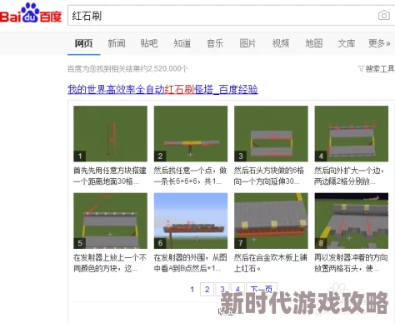The width and height of the screenshot is (395, 323).
Task: Open step 2 thumbnail image
Action: pyautogui.click(x=191, y=133)
